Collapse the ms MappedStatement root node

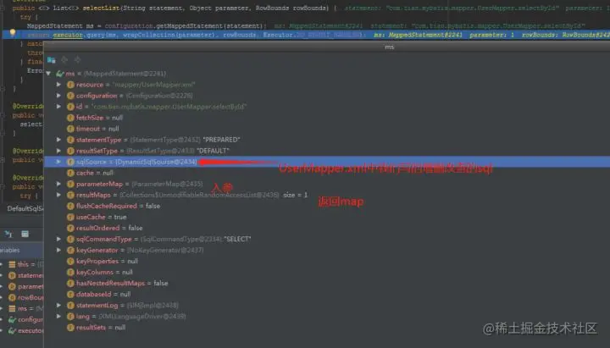point(48,73)
